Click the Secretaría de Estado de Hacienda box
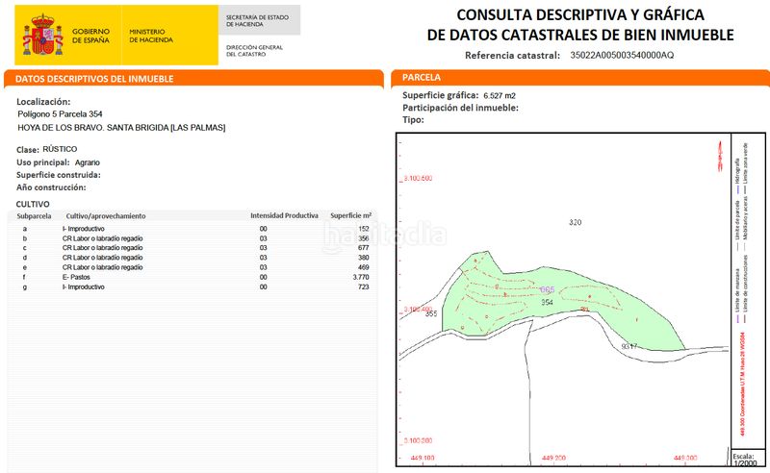This screenshot has width=770, height=473. click(x=257, y=20)
